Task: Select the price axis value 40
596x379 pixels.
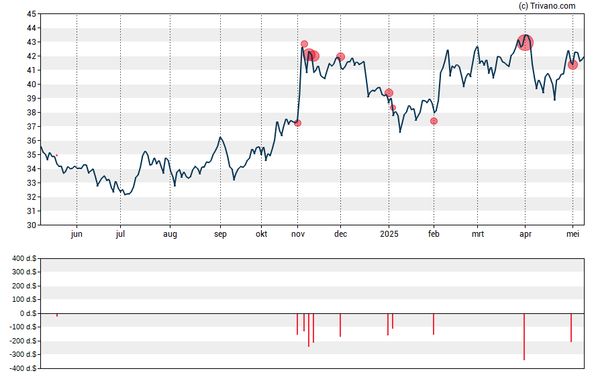Action: click(x=32, y=85)
